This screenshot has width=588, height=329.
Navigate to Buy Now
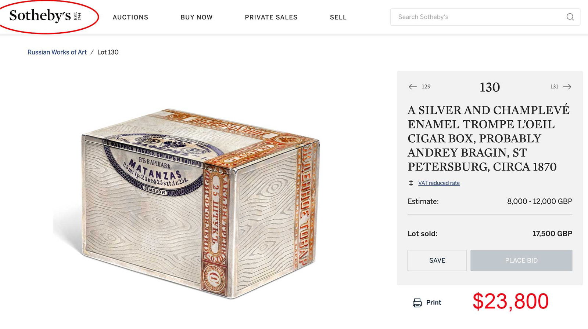click(x=196, y=17)
